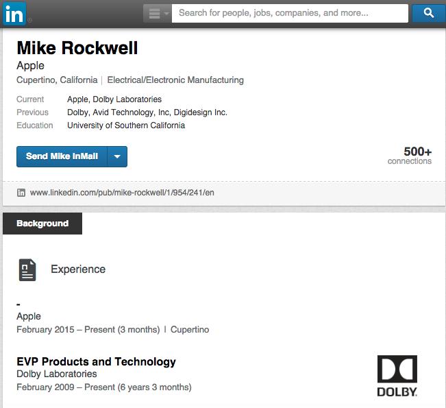Click University of Southern California education
The image size is (446, 408).
pos(126,125)
